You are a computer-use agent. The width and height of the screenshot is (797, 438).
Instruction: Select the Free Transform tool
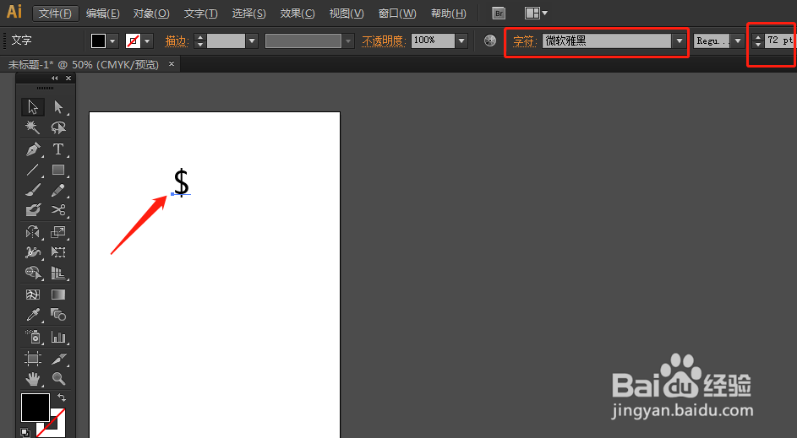click(58, 252)
